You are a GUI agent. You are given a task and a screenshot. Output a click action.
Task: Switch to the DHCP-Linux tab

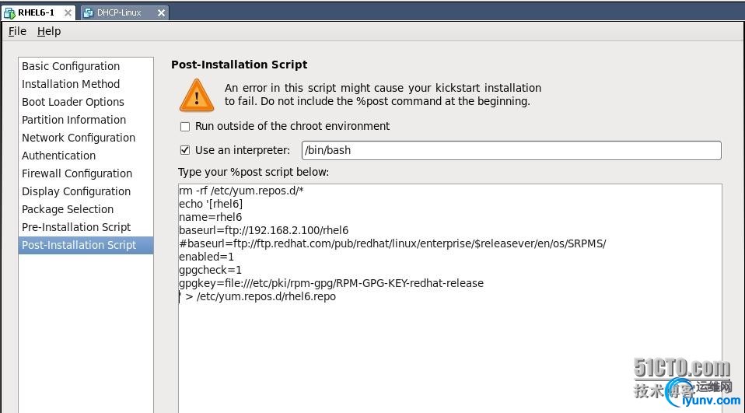119,12
